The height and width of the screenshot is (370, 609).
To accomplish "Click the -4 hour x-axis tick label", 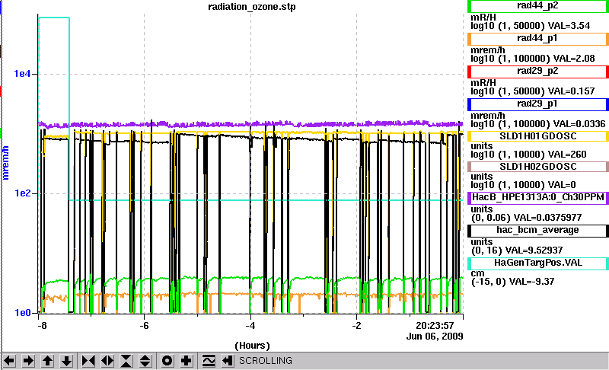I will (250, 325).
